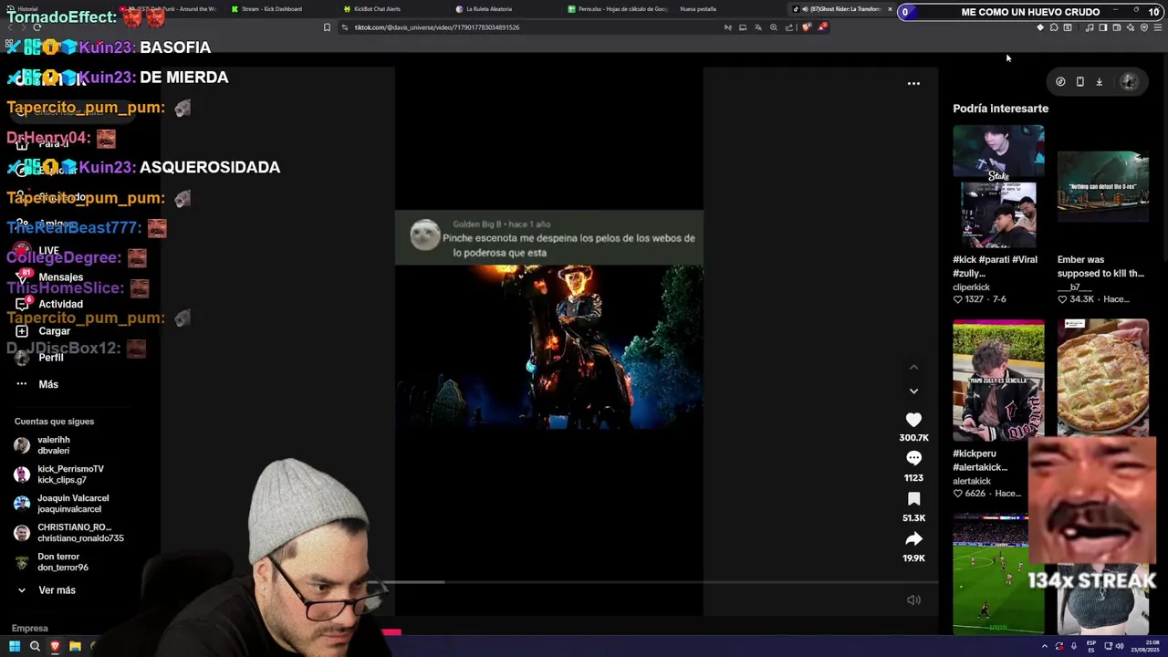Click the 'Podría interesarte' heading
The width and height of the screenshot is (1168, 657).
coord(1000,109)
